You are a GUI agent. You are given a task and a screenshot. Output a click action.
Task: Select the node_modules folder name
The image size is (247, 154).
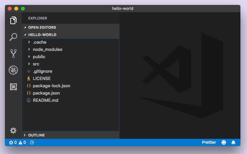pos(47,49)
